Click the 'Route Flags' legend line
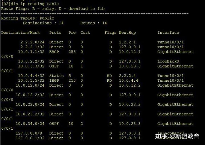Image resolution: width=205 pixels, height=145 pixels. [x=53, y=9]
